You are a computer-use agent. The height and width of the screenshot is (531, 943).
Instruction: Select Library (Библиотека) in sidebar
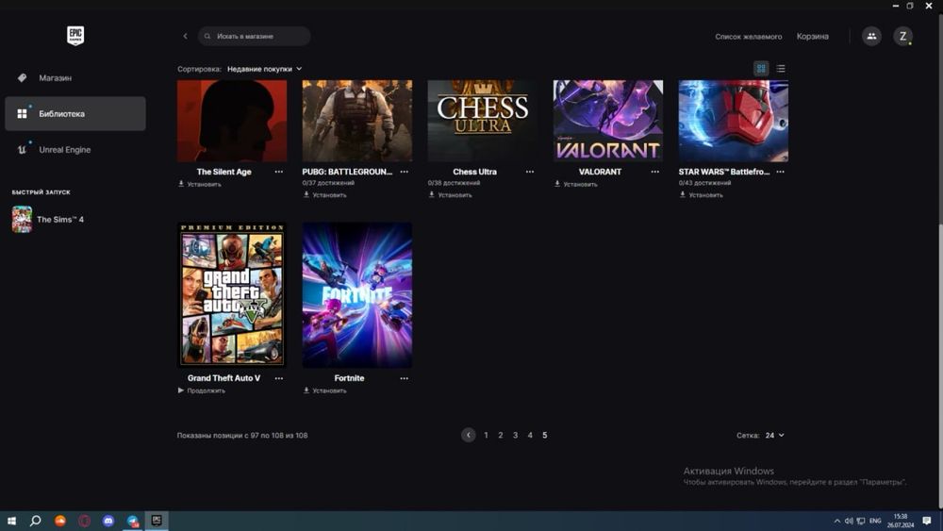point(75,114)
